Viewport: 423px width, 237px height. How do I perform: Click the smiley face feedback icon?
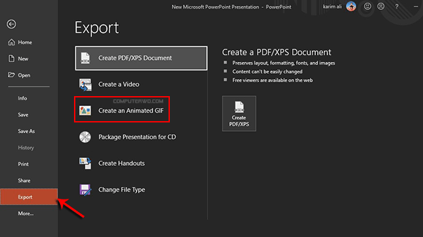click(367, 7)
